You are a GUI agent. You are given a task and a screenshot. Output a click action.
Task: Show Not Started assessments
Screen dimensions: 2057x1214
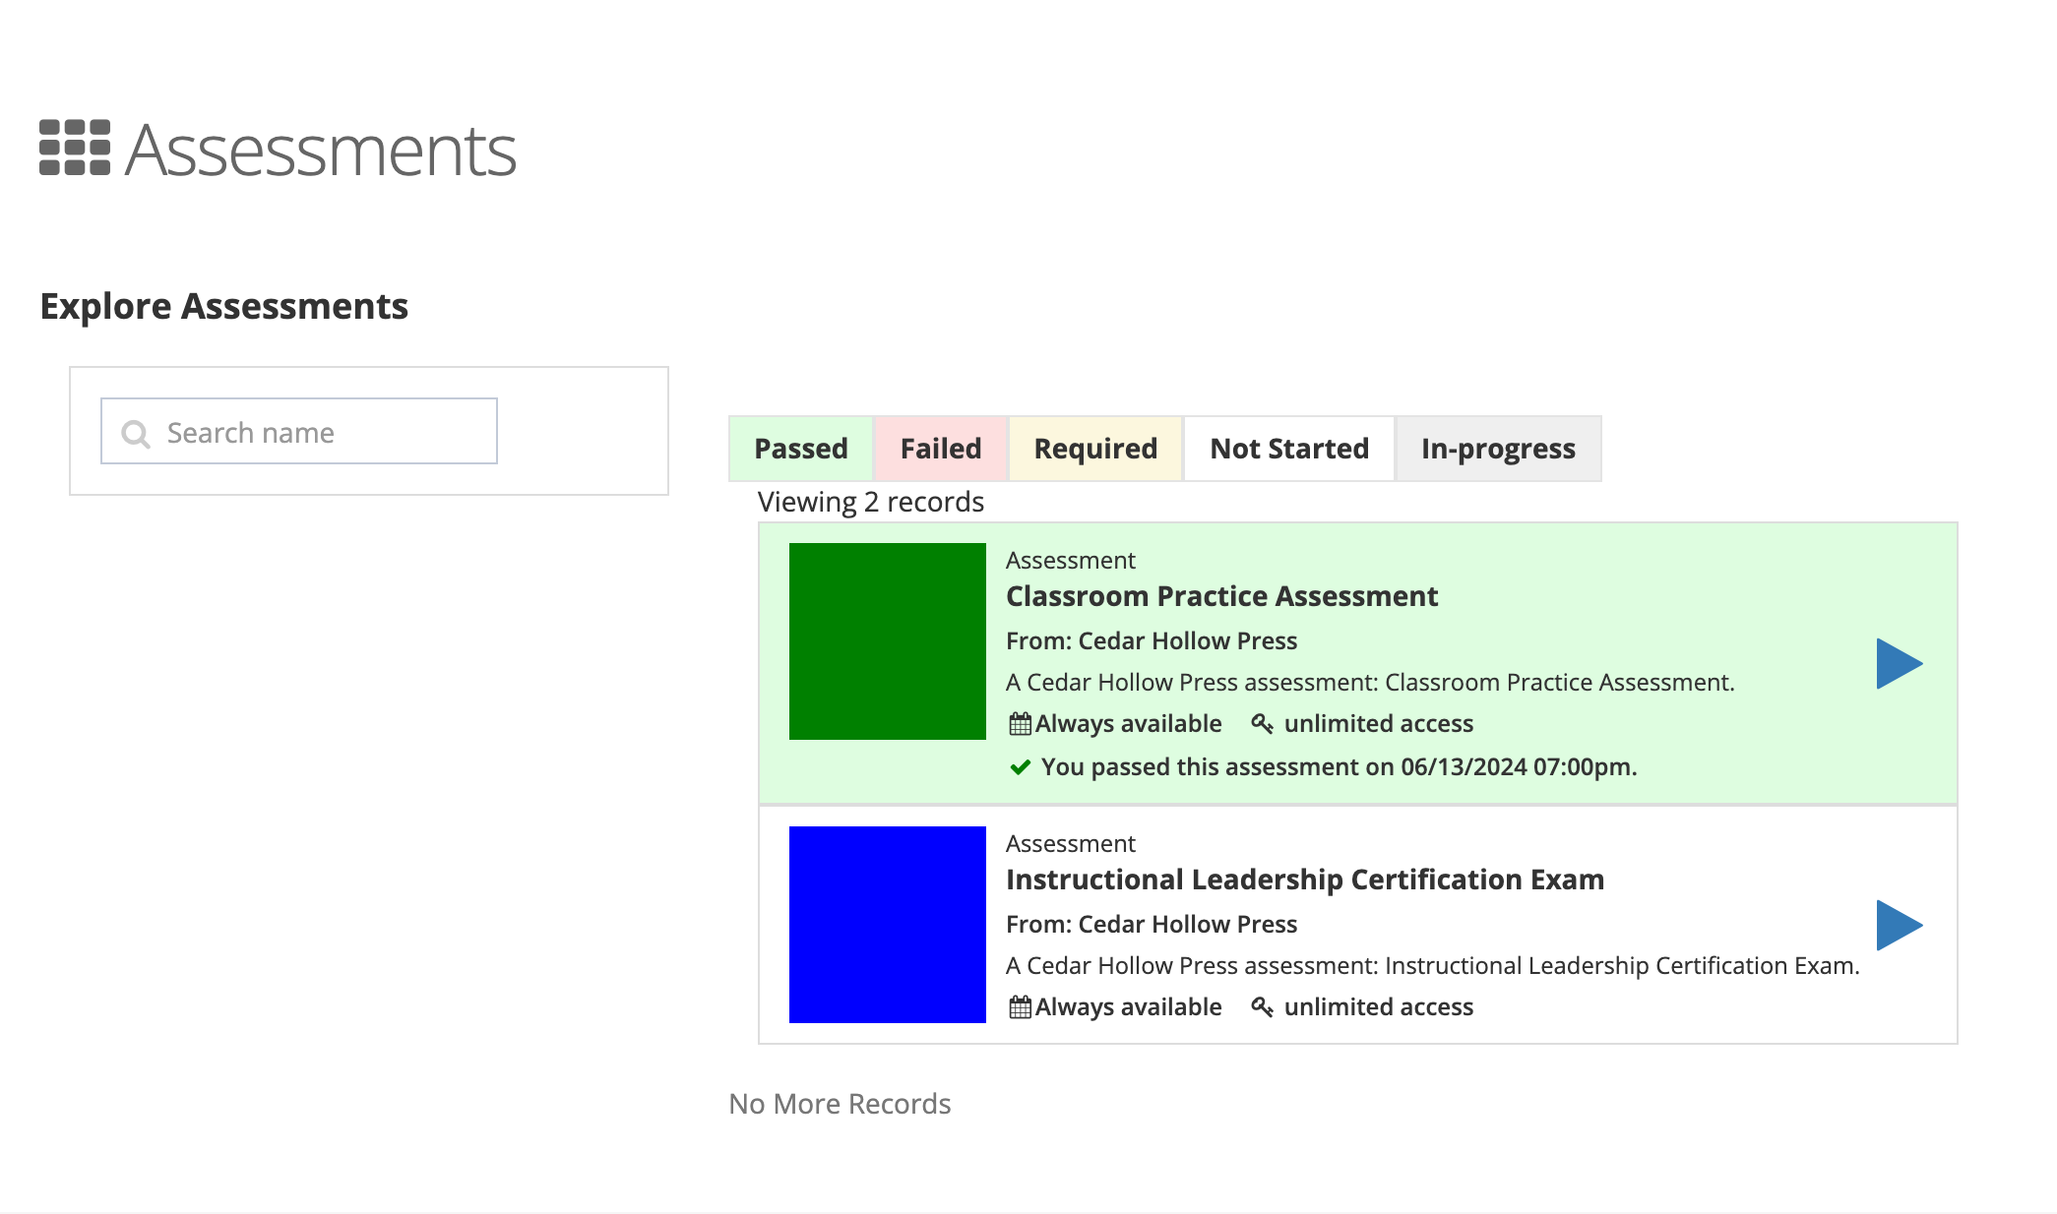pyautogui.click(x=1289, y=449)
